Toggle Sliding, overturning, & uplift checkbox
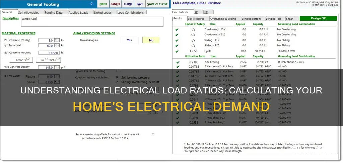Screen dimensions: 343x163 click(x=117, y=82)
